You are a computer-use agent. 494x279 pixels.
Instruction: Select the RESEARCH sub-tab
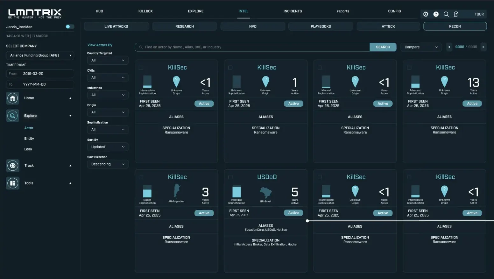point(185,26)
